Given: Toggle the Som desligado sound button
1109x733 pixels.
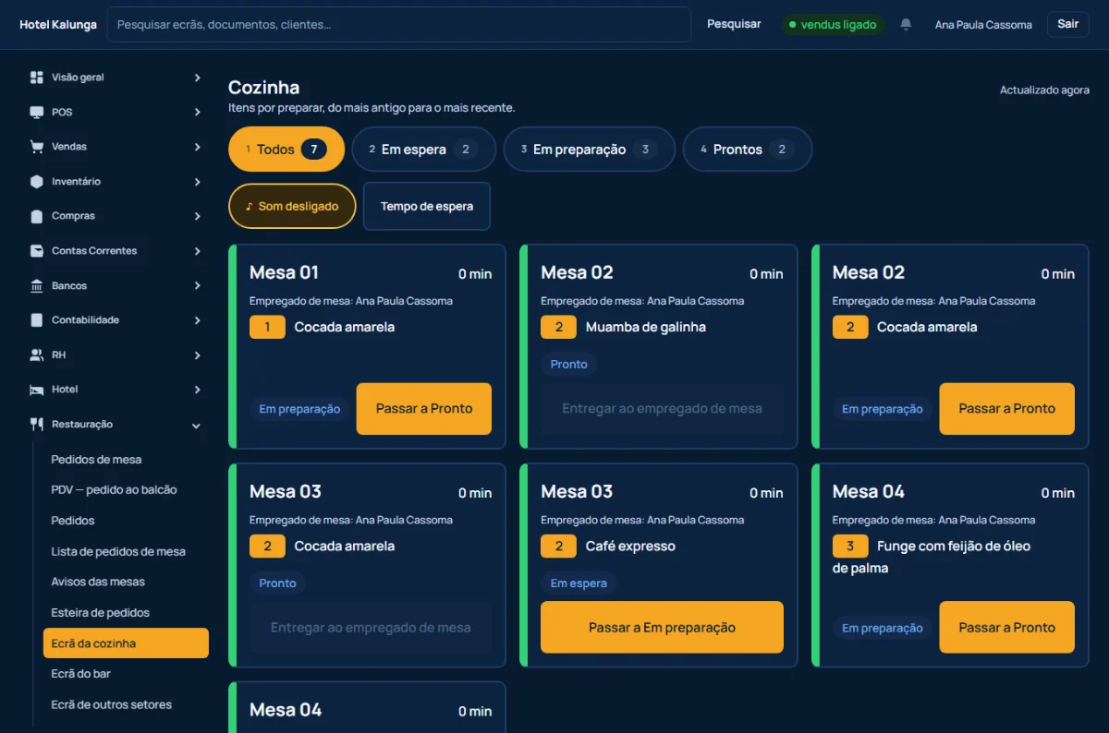Looking at the screenshot, I should (292, 206).
